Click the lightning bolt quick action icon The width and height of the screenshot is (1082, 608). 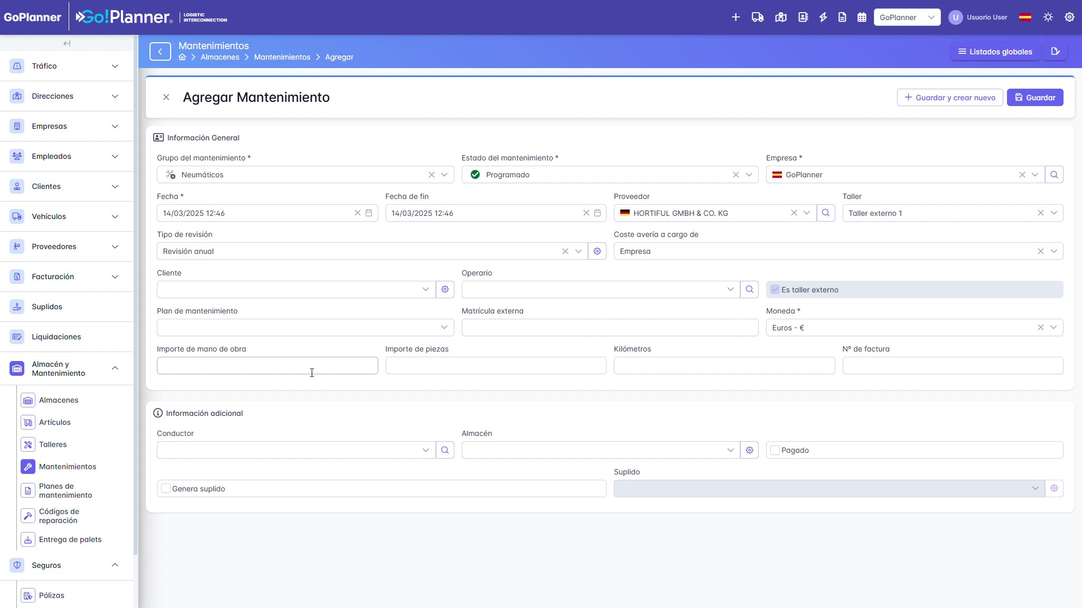[x=823, y=17]
